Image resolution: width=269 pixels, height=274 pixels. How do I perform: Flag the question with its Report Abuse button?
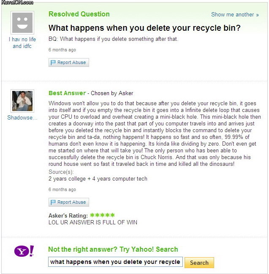(x=69, y=63)
